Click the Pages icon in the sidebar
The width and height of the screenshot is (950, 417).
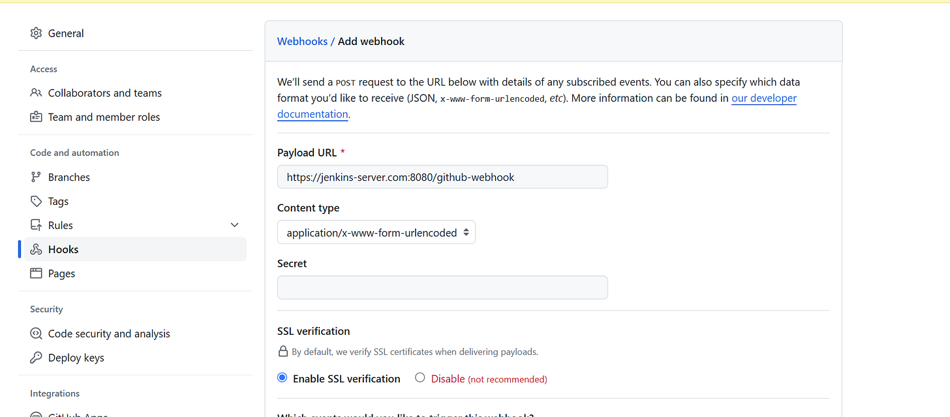37,273
